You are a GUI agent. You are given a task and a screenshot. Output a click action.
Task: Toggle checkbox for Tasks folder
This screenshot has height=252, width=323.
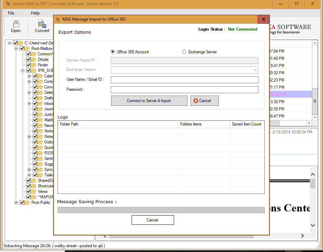[x=35, y=175]
